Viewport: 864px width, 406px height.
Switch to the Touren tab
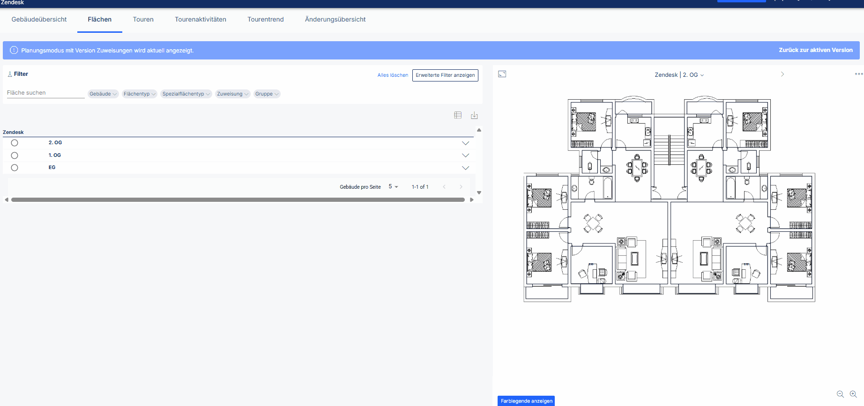point(143,19)
